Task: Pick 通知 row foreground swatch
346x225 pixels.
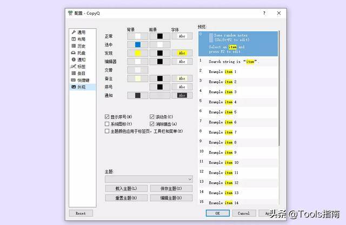Action: point(160,95)
